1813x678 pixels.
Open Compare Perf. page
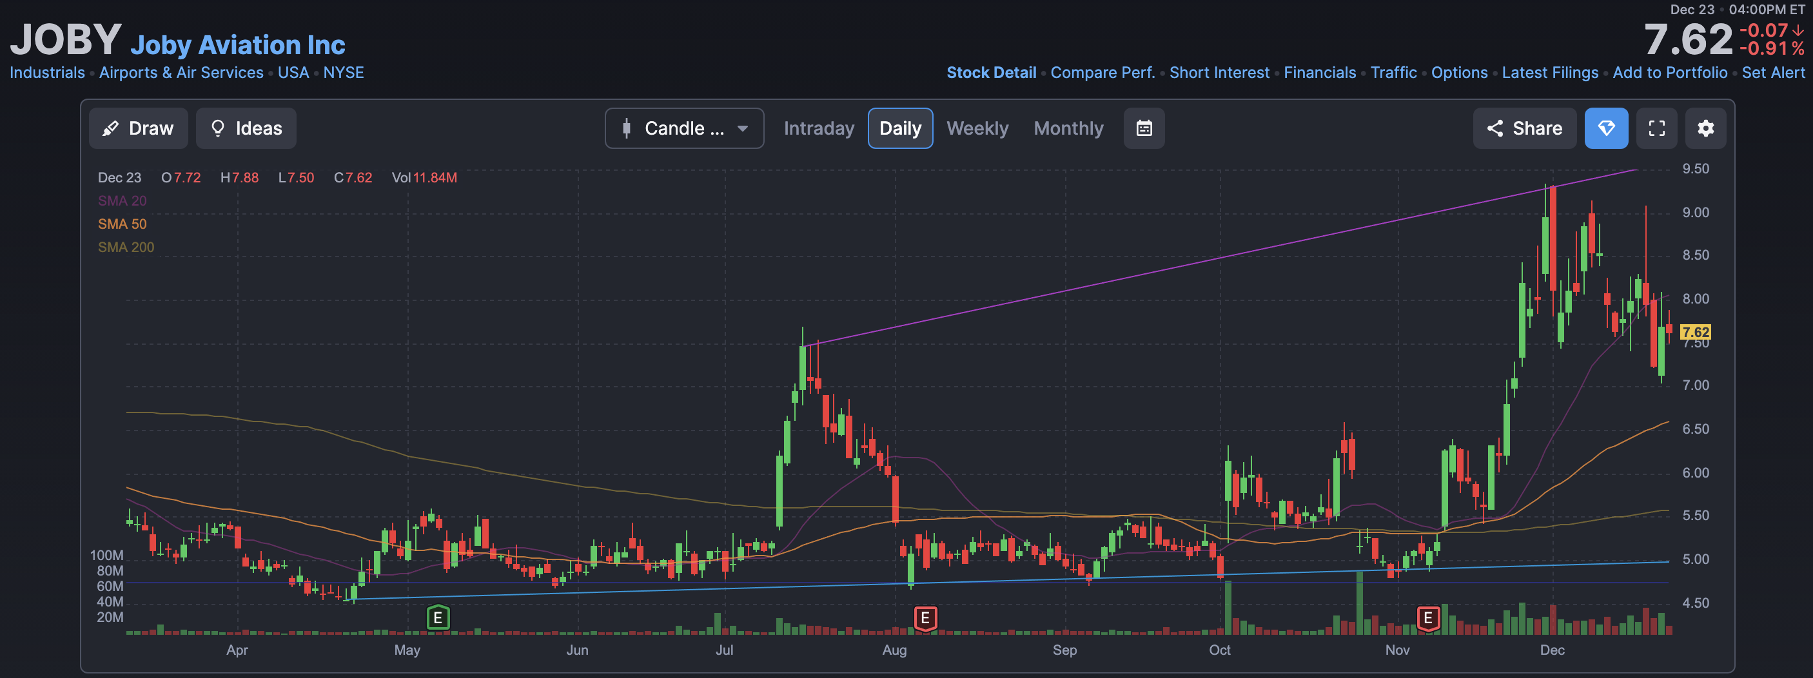1102,72
